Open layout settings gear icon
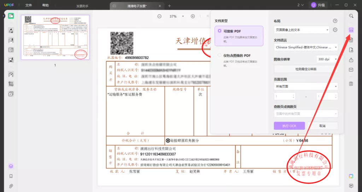Screen dimensions: 362x192 pos(335,30)
